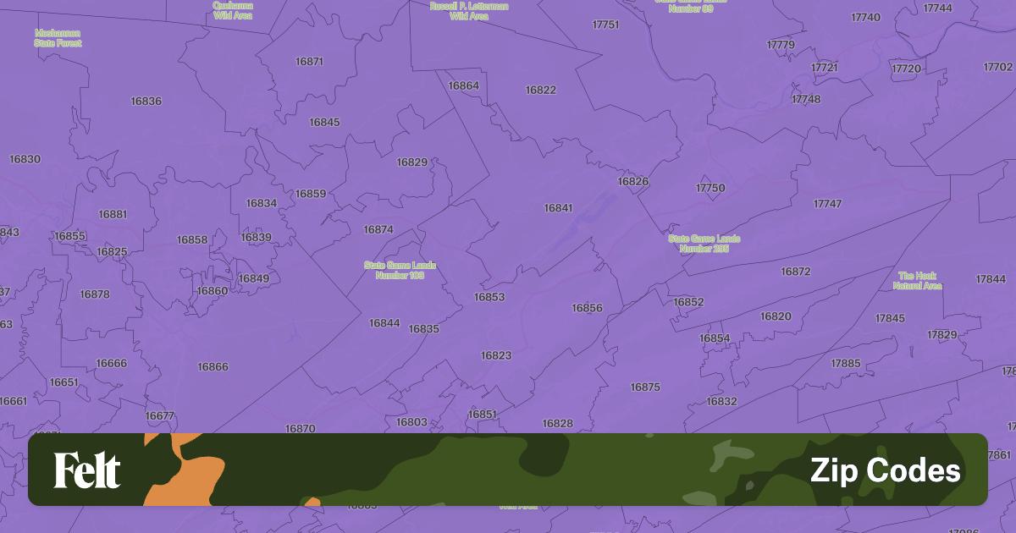1016x533 pixels.
Task: Click the Felt logo in the banner
Action: click(87, 470)
